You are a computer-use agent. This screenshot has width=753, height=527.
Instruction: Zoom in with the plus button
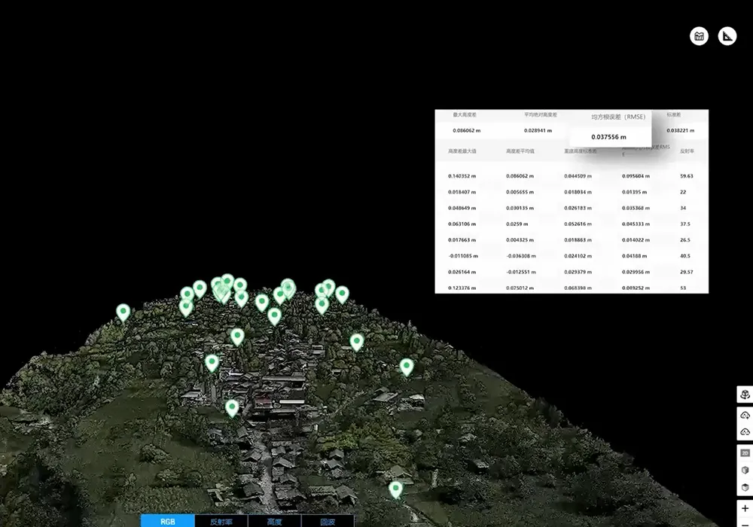pyautogui.click(x=745, y=509)
